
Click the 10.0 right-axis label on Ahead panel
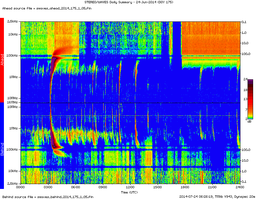[x=245, y=43]
